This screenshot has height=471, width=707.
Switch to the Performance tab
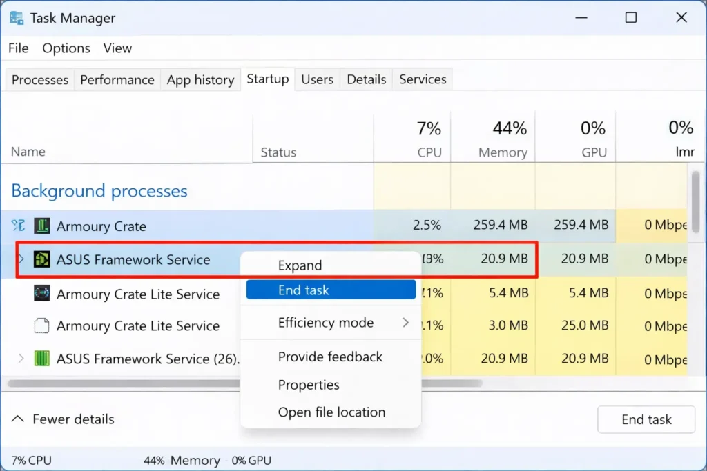(117, 80)
